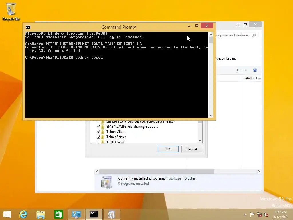Cancel the Windows Features dialog
Viewport: 293px width, 220px height.
coord(192,149)
